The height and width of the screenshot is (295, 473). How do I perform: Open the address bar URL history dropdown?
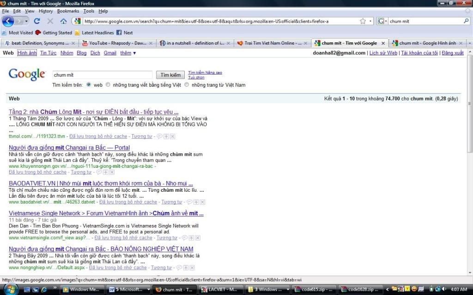coord(370,21)
